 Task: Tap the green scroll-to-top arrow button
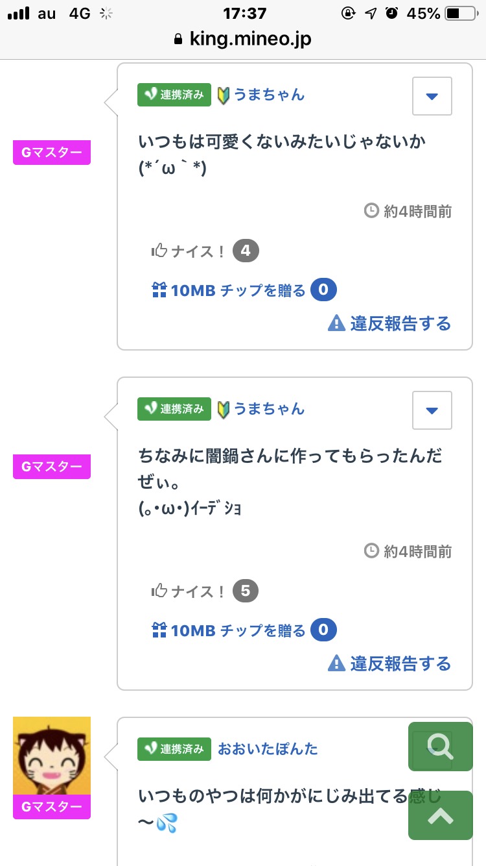tap(441, 815)
